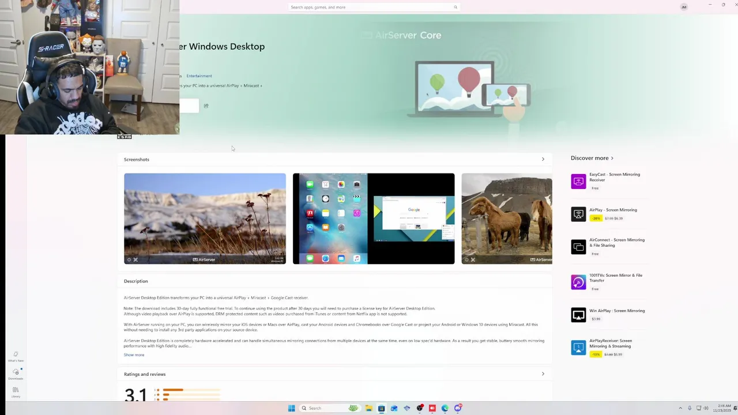Click the microphone tray icon

click(x=689, y=408)
